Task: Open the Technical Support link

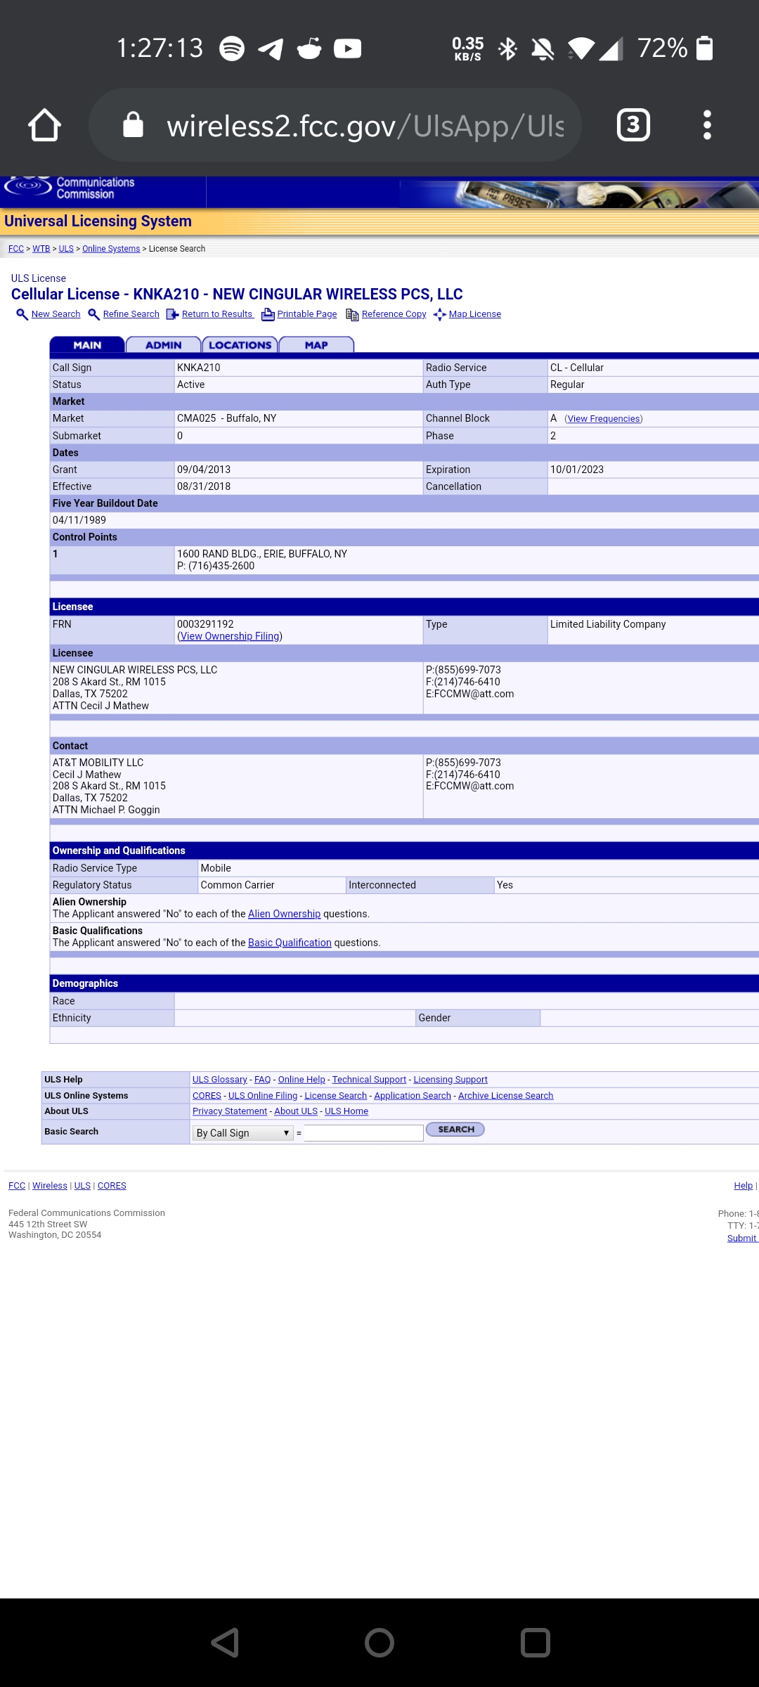Action: point(369,1080)
